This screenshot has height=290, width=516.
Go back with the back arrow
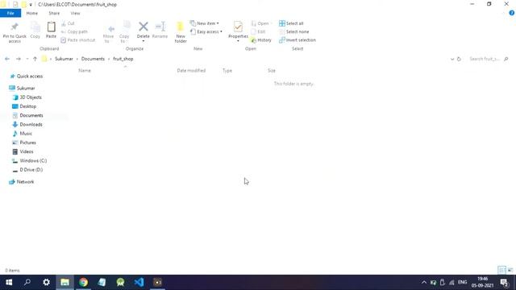[7, 59]
